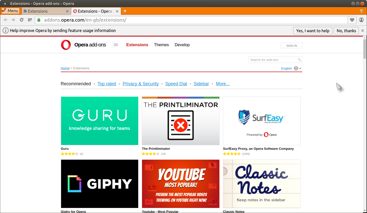367x213 pixels.
Task: Reload the current page
Action: tap(22, 20)
